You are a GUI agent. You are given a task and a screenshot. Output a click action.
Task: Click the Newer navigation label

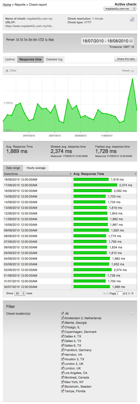pyautogui.click(x=126, y=71)
